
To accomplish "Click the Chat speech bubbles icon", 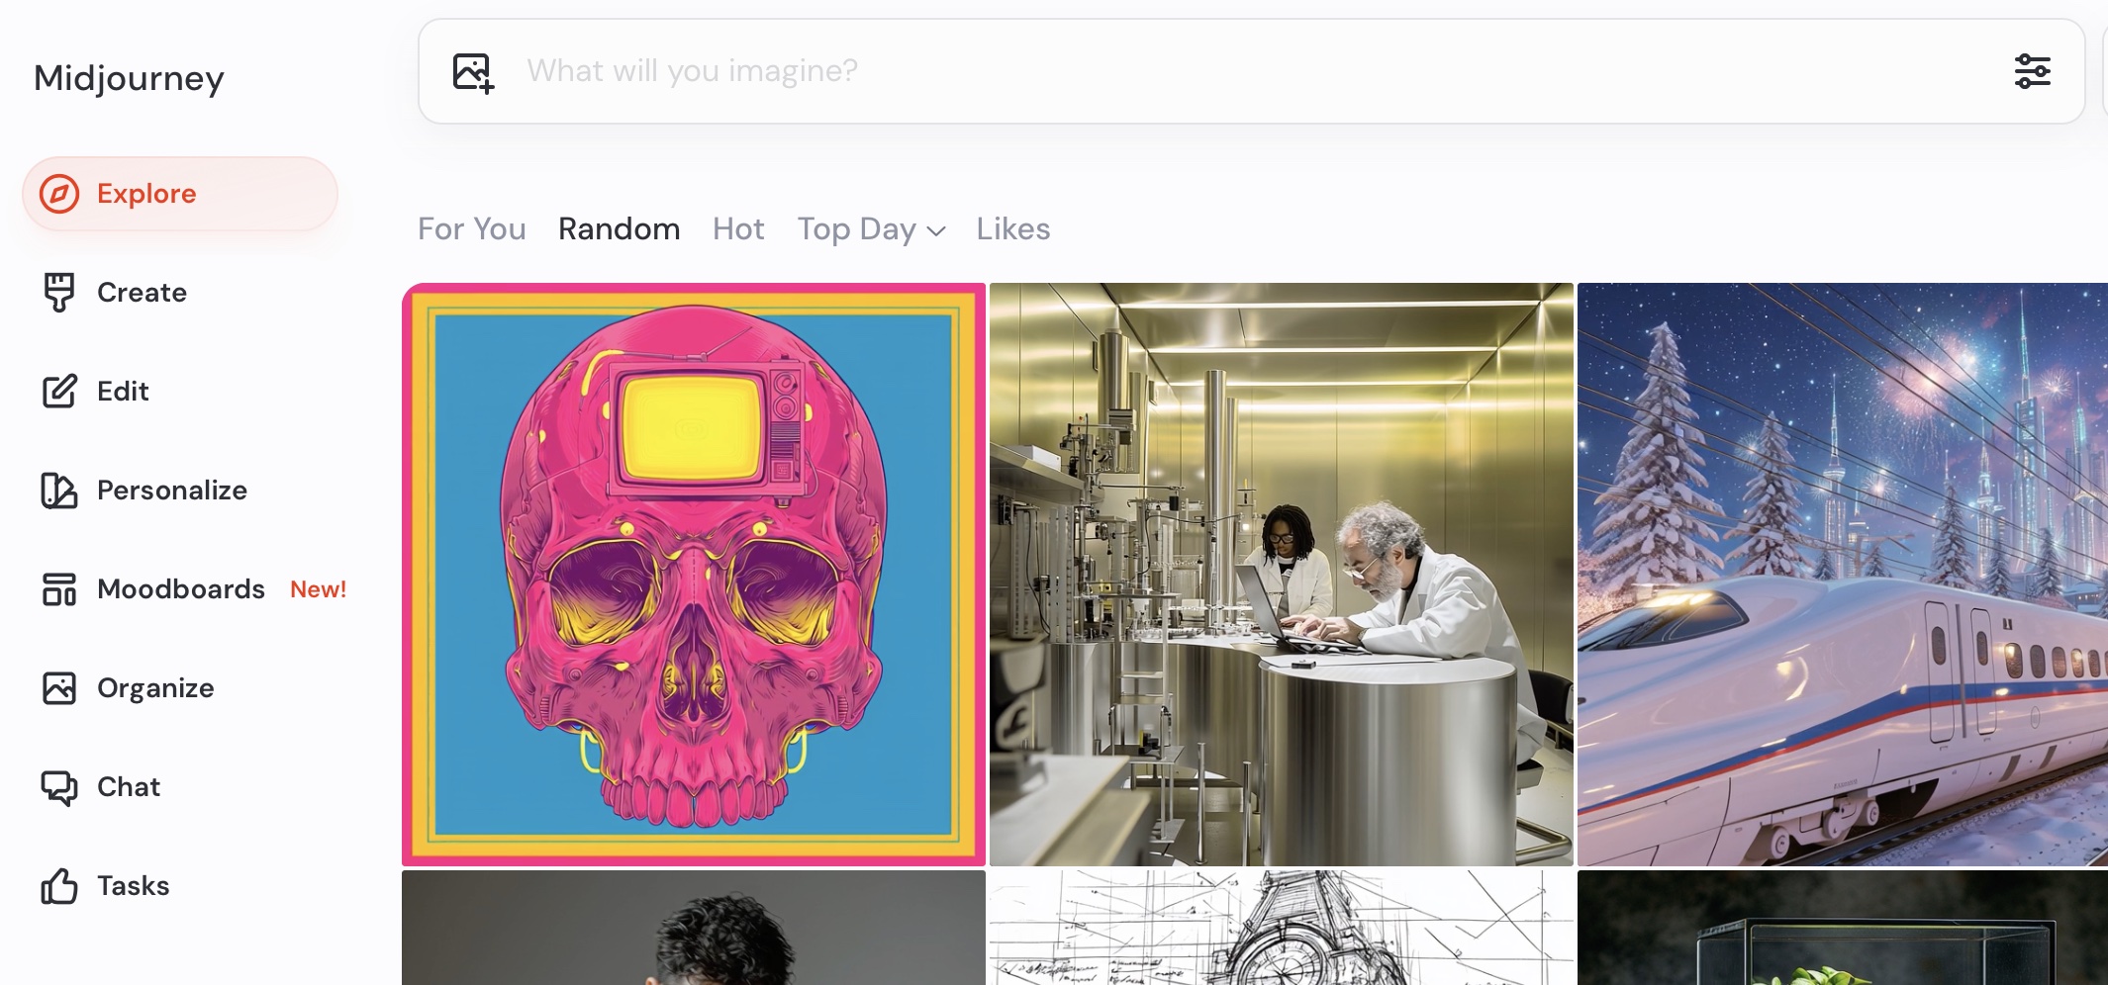I will (59, 787).
